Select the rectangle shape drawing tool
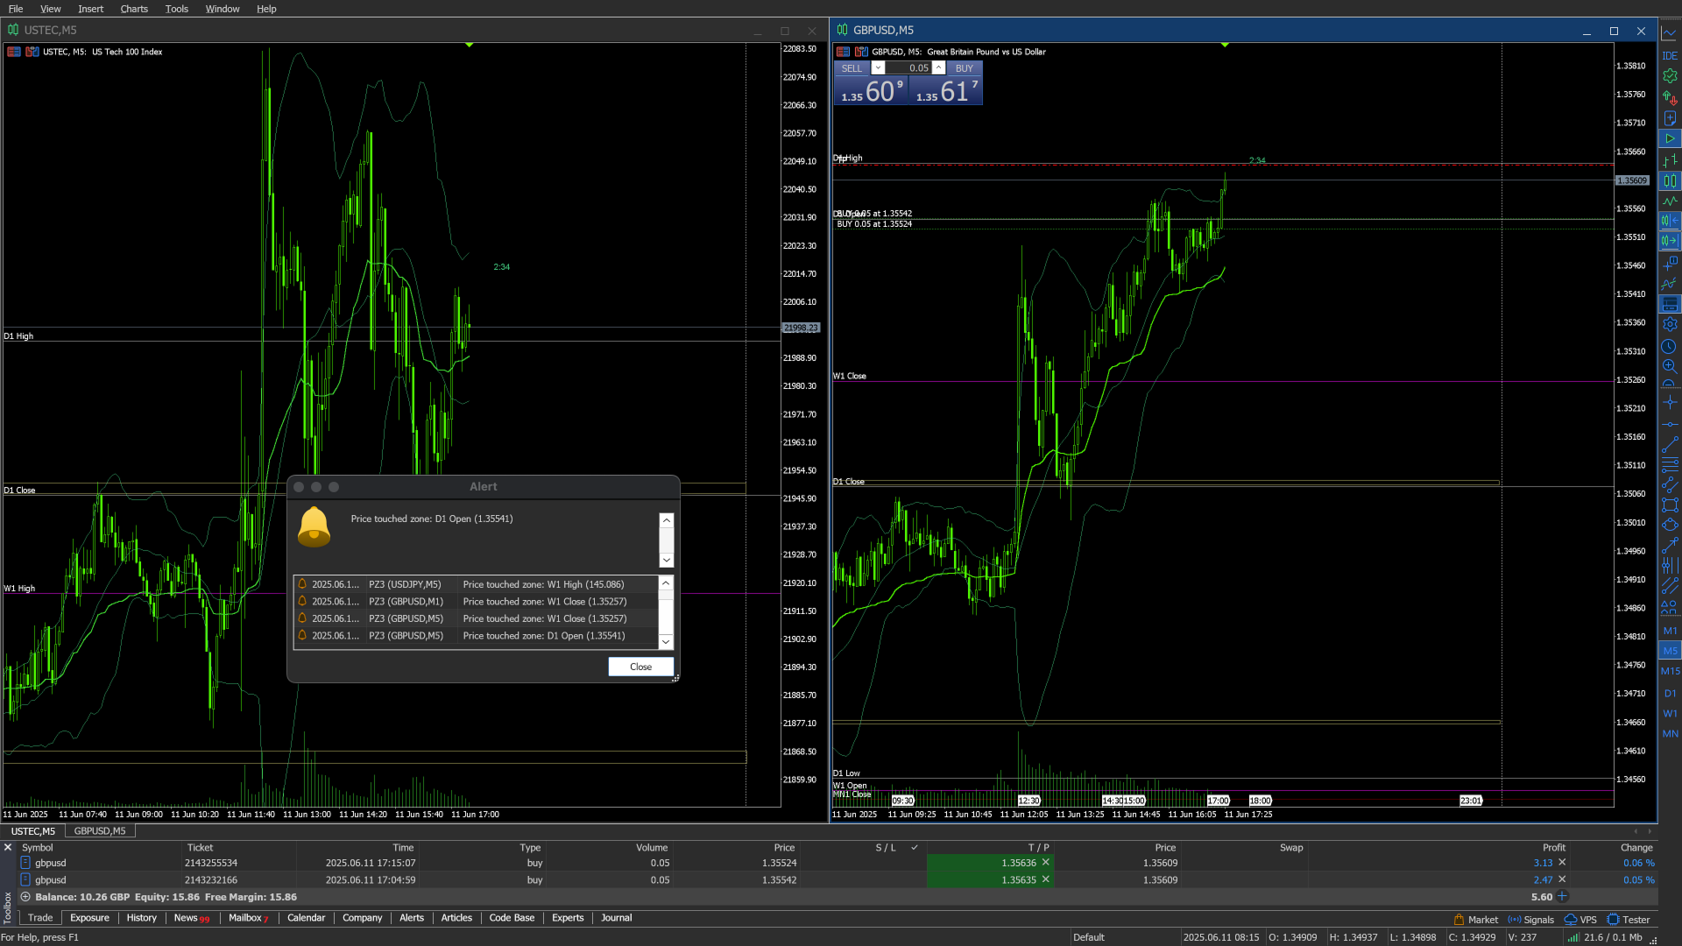This screenshot has height=946, width=1682. point(1670,505)
